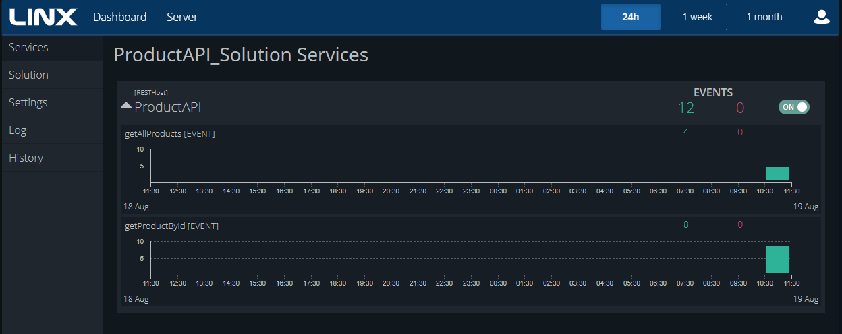Open the user account profile icon
This screenshot has width=842, height=334.
point(821,17)
